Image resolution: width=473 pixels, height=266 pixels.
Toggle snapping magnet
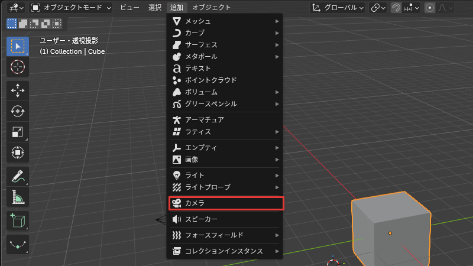(x=396, y=8)
